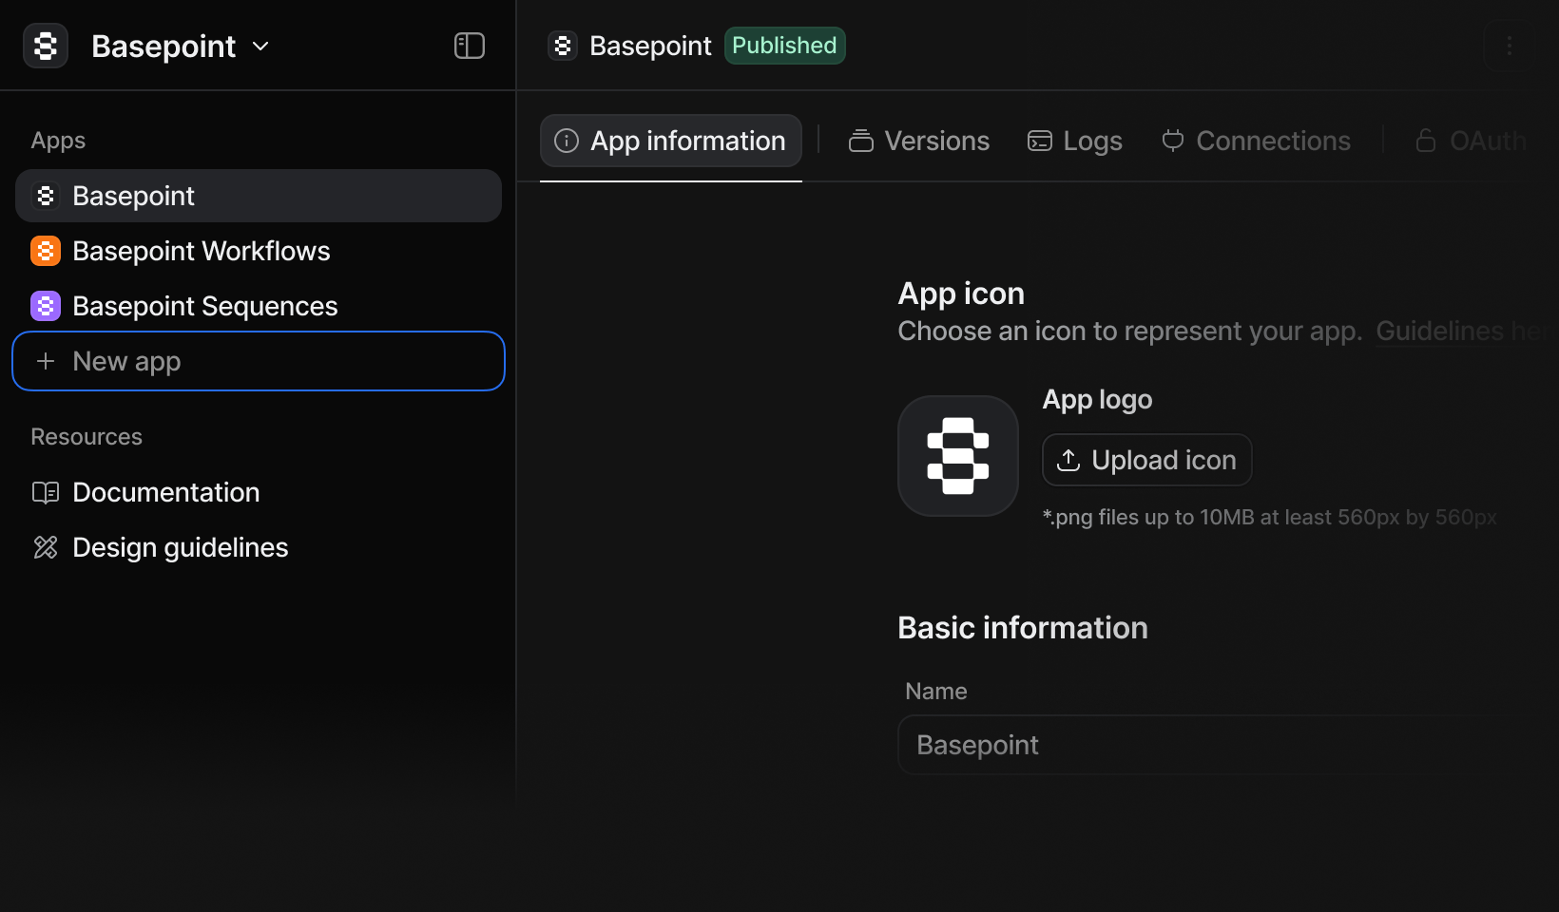
Task: Select the Basepoint app in sidebar
Action: (259, 196)
